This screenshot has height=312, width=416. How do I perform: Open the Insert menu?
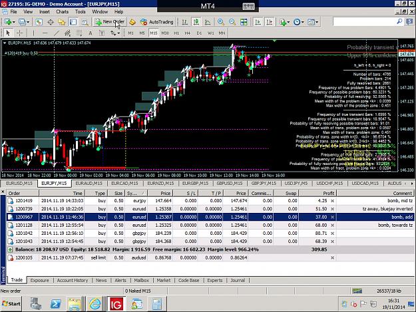[x=45, y=12]
